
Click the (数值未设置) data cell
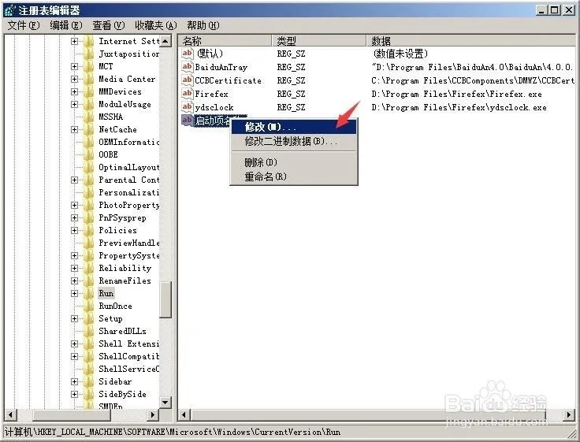coord(400,54)
